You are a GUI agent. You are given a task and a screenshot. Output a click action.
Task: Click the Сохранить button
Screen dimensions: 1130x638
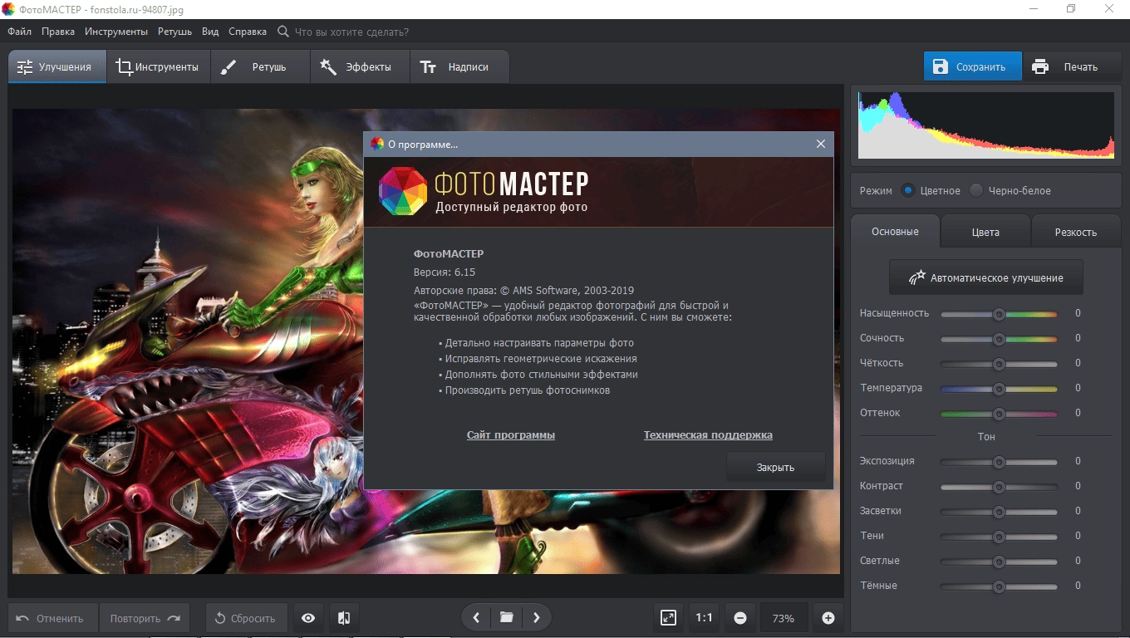point(973,66)
